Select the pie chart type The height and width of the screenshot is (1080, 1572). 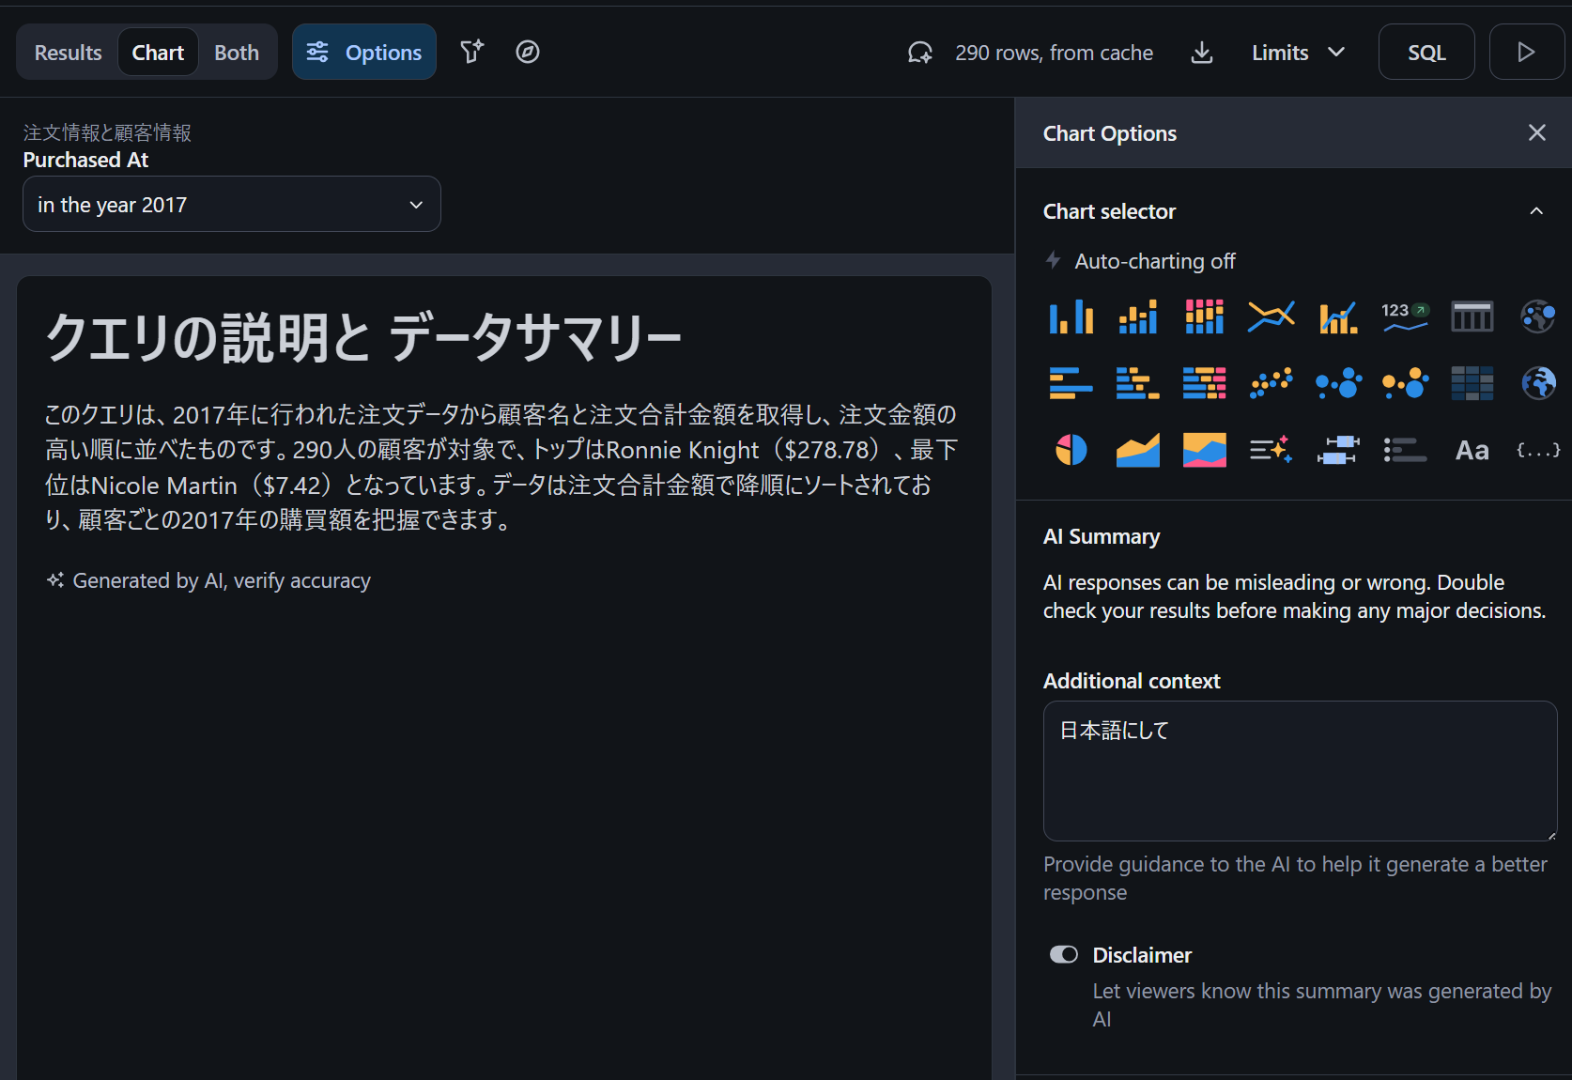[x=1071, y=451]
